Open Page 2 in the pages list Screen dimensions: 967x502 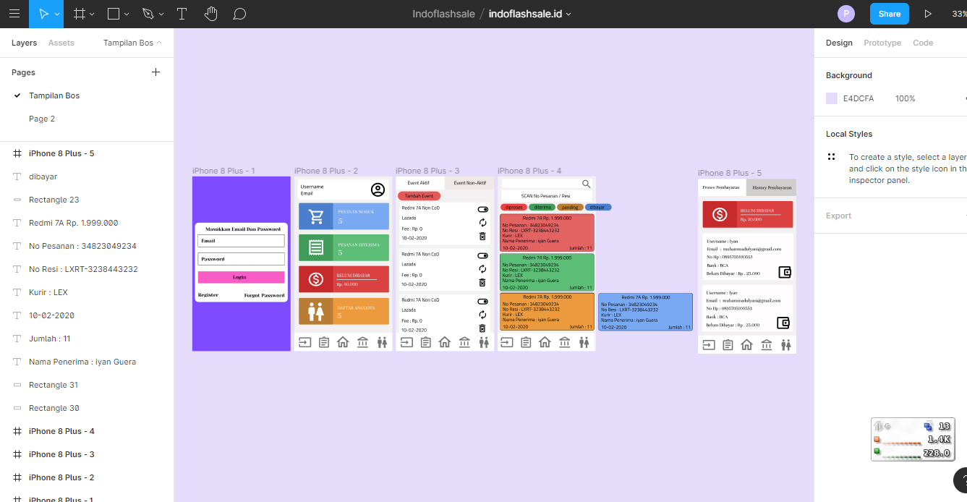coord(42,119)
